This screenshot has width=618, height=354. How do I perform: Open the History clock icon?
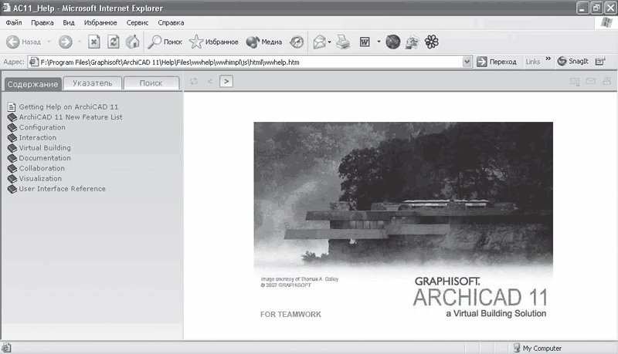297,42
